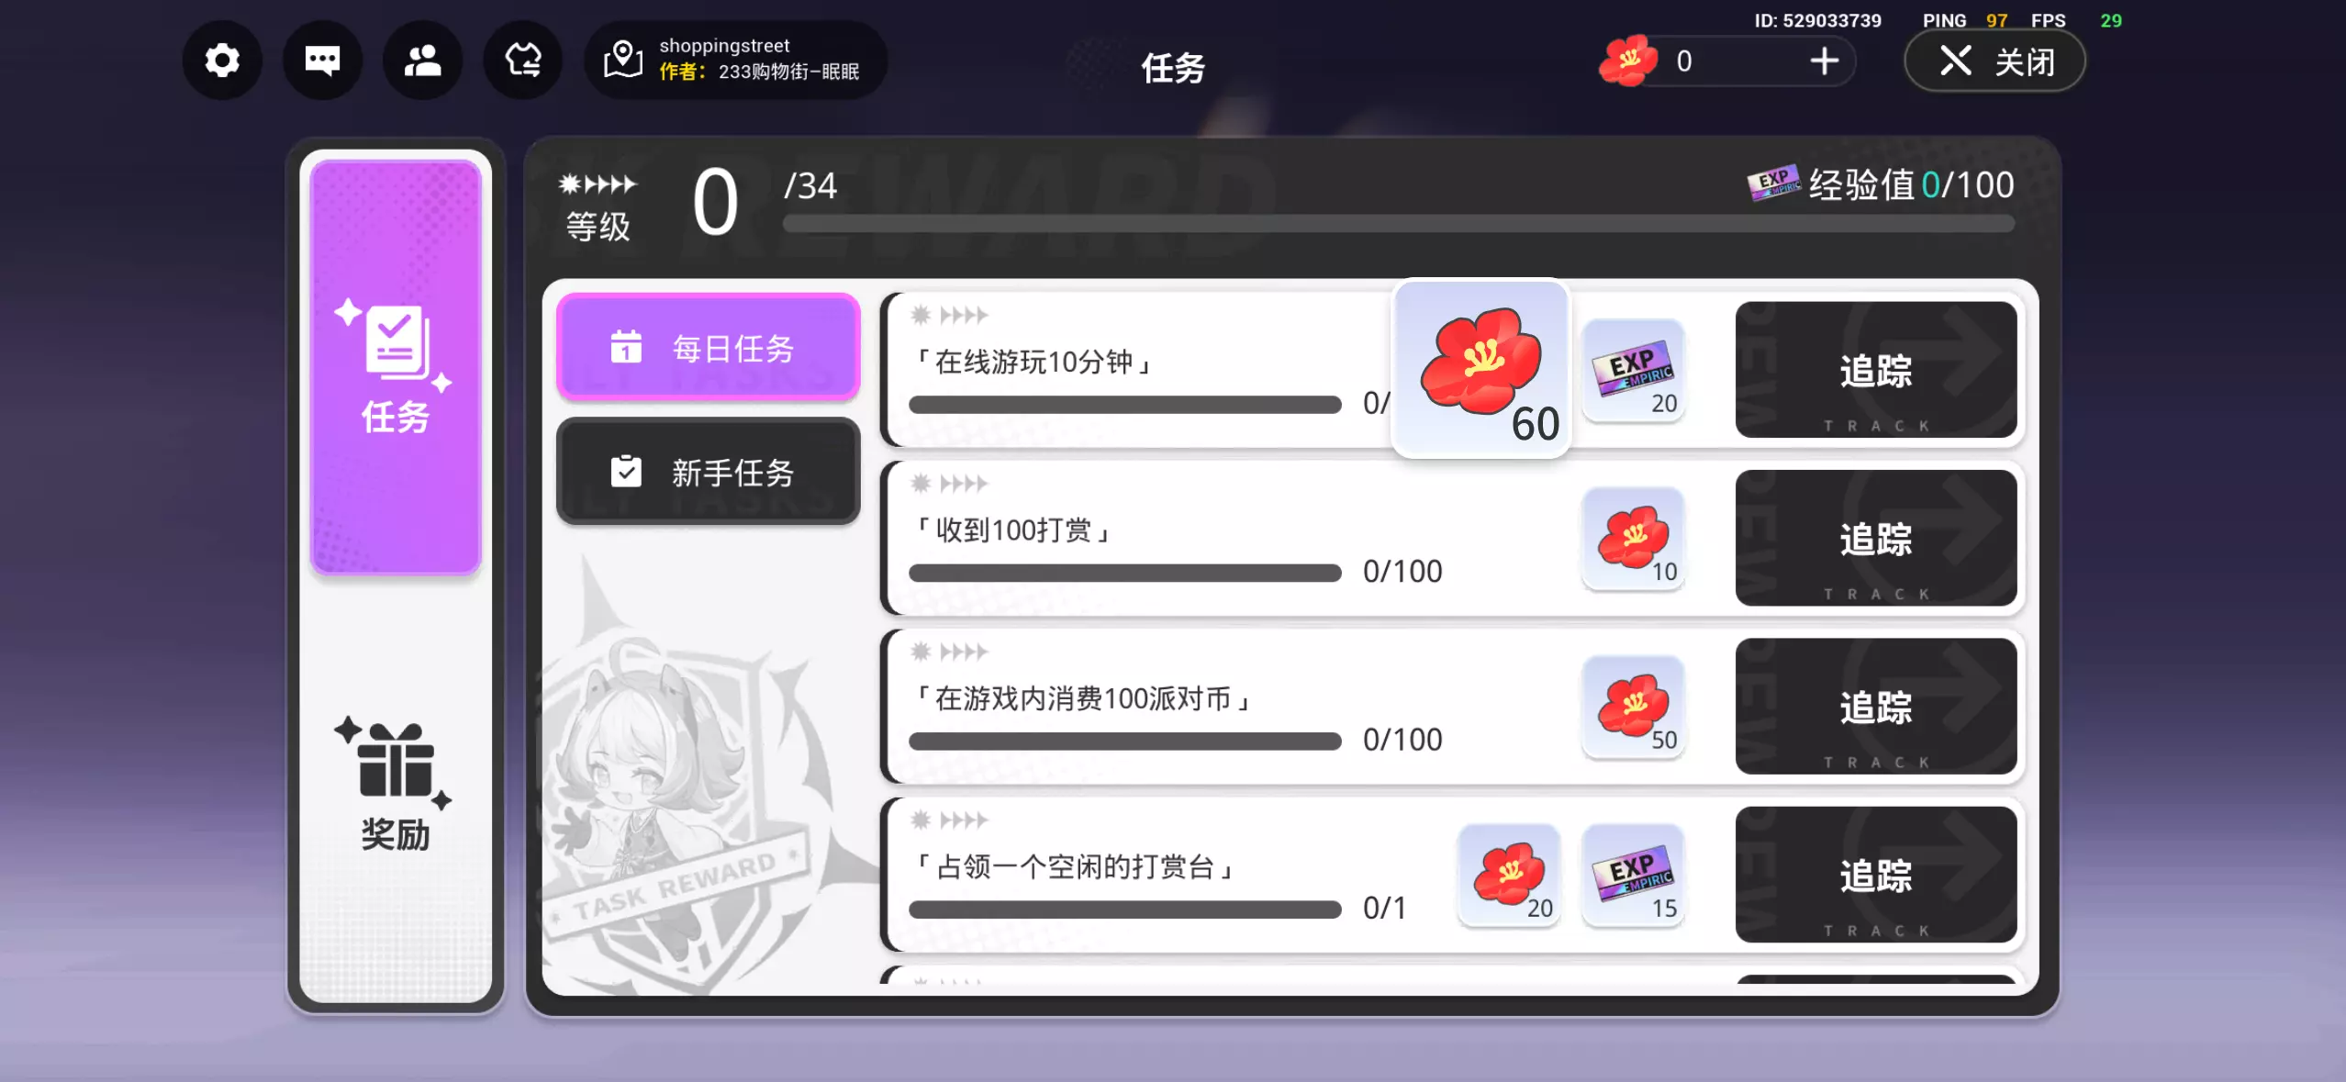Close the task panel with 关闭

tap(1994, 61)
